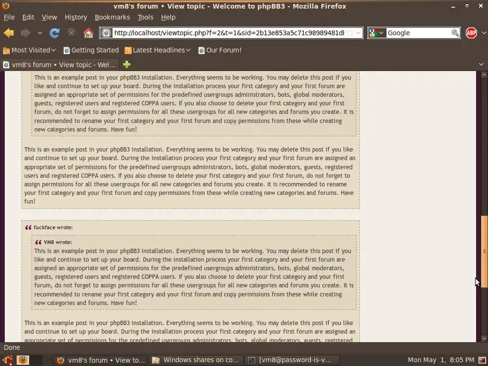Image resolution: width=488 pixels, height=366 pixels.
Task: Open the History menu
Action: [76, 17]
